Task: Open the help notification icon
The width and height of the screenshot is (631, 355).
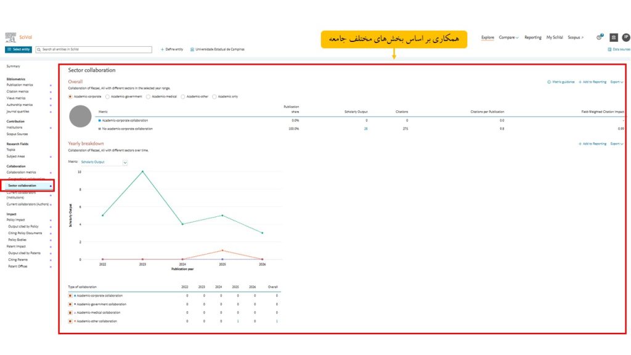Action: tap(600, 37)
